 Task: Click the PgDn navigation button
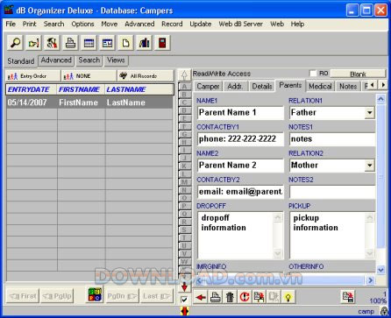[122, 296]
